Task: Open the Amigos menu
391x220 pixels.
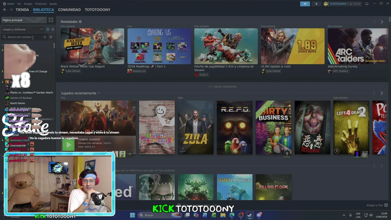Action: 28,4
